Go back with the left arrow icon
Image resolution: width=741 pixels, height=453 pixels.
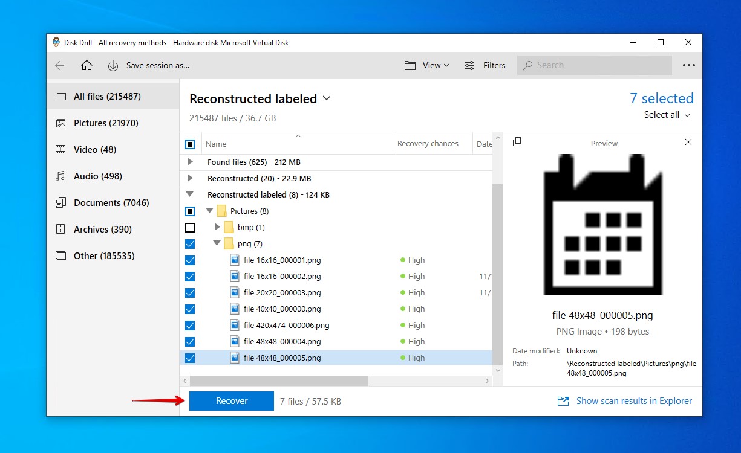coord(60,65)
